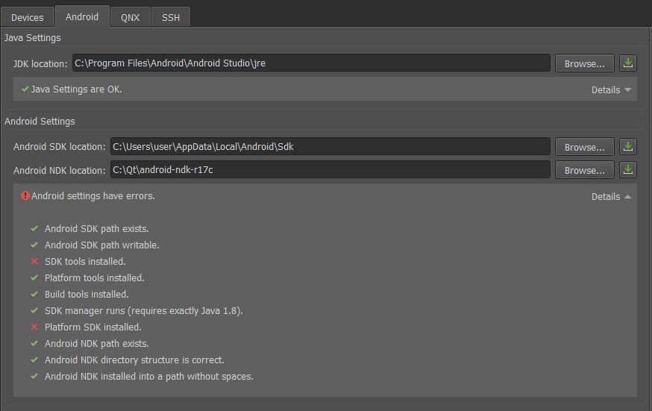Expand Java Settings Details section

pyautogui.click(x=611, y=90)
